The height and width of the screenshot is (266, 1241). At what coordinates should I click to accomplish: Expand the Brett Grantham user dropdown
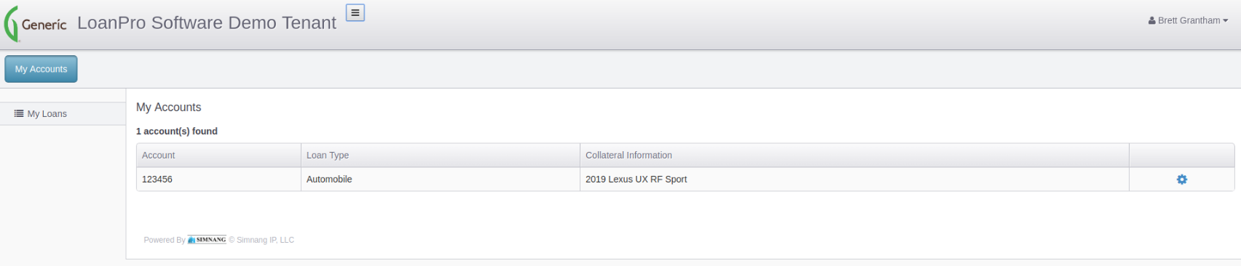tap(1188, 20)
